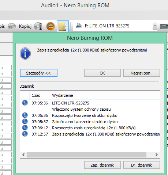Image resolution: width=168 pixels, height=175 pixels.
Task: Click the successful burn message text
Action: [x=92, y=50]
